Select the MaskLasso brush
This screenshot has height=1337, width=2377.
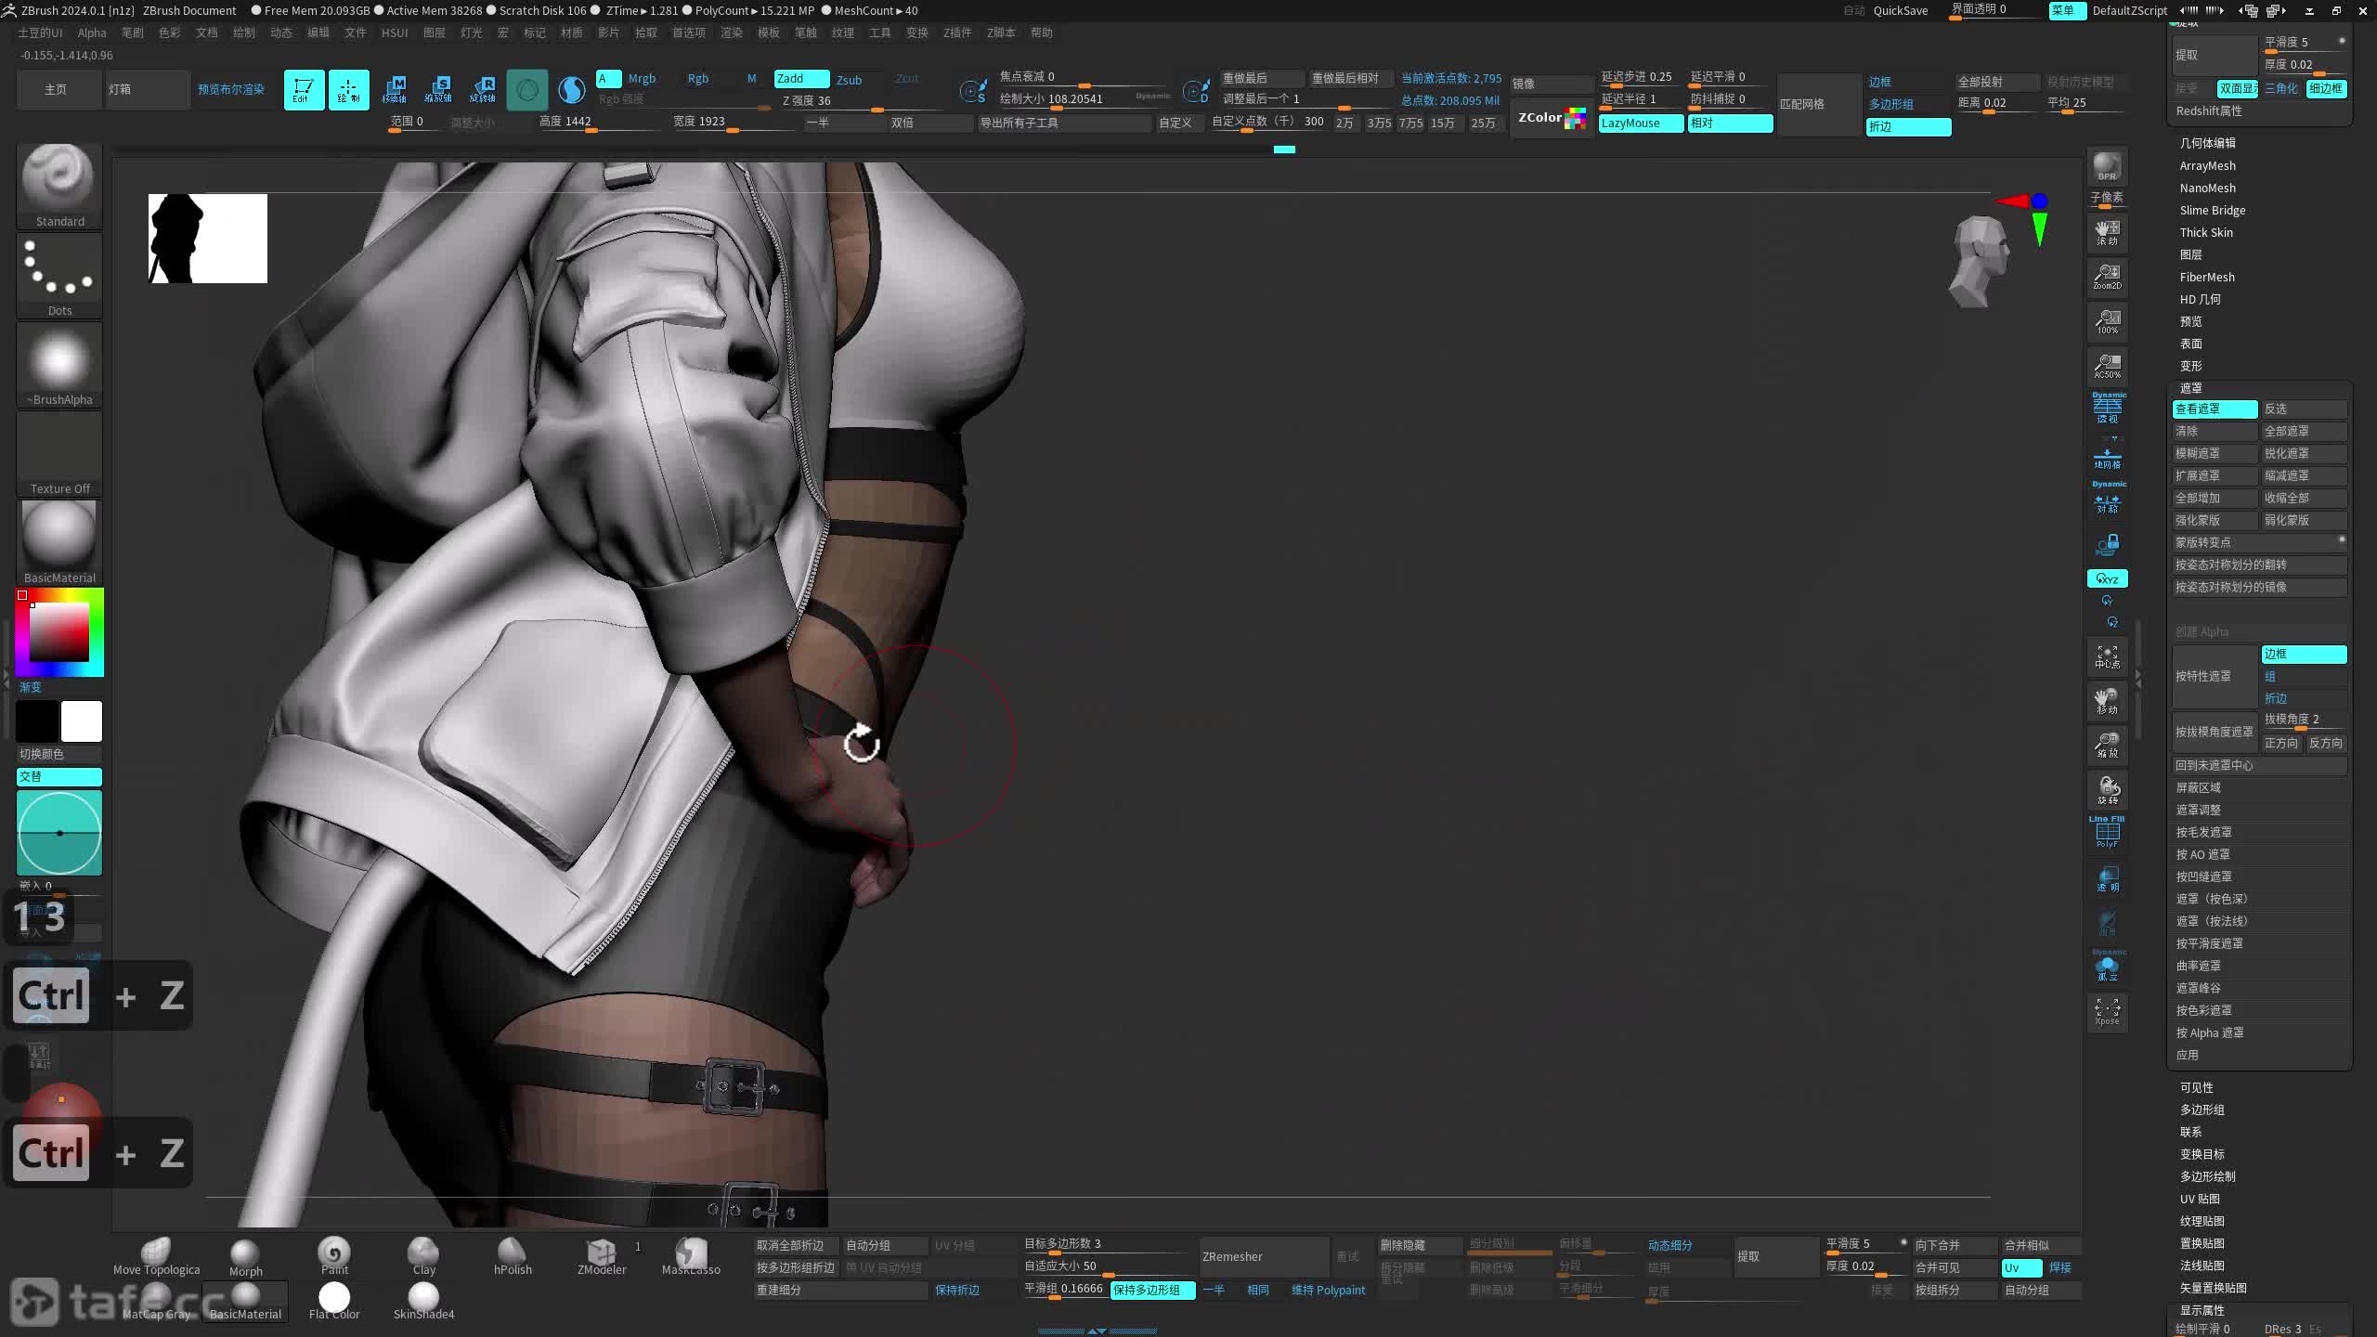[691, 1256]
